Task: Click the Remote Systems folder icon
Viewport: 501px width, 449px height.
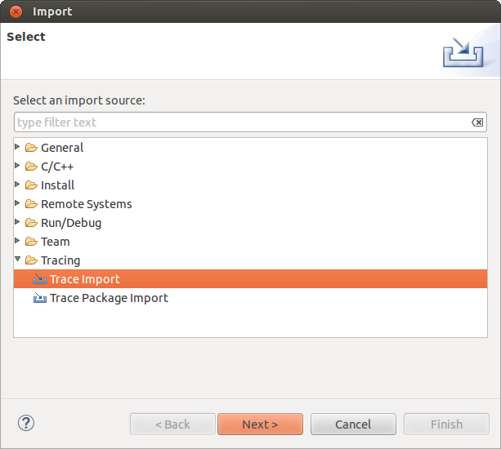Action: click(31, 204)
